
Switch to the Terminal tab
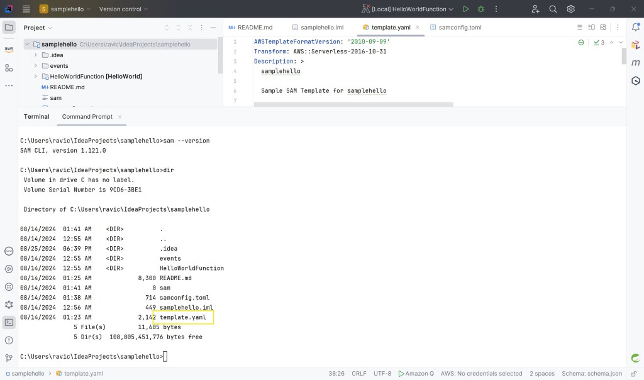(36, 116)
